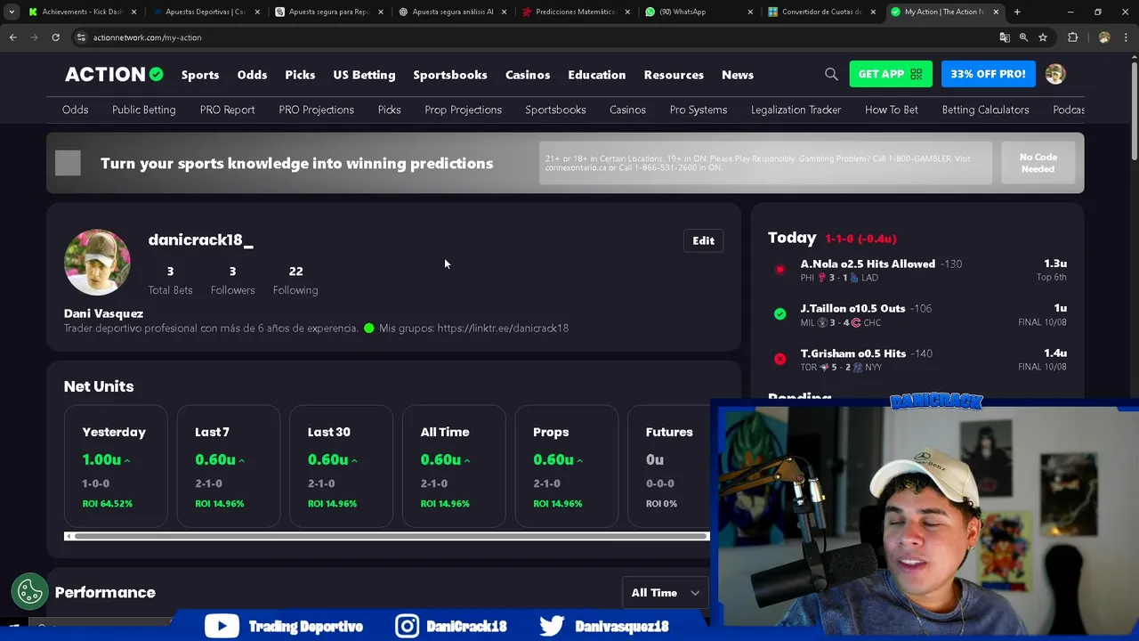The width and height of the screenshot is (1139, 641).
Task: Click the No Code Needed button
Action: click(x=1038, y=163)
